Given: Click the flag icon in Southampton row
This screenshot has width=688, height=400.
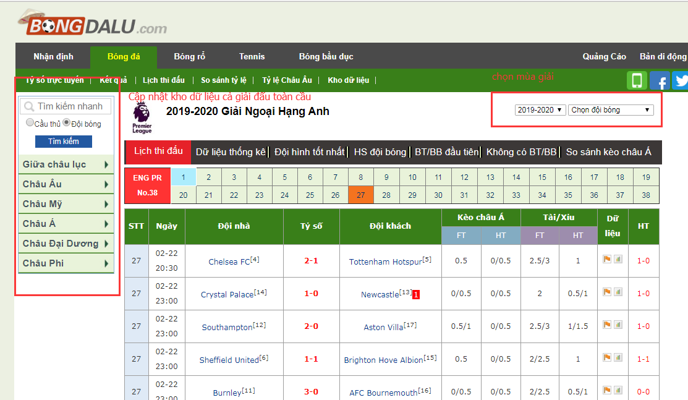Looking at the screenshot, I should click(x=607, y=325).
